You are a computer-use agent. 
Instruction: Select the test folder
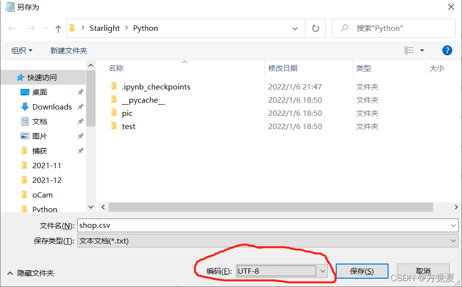[x=129, y=127]
